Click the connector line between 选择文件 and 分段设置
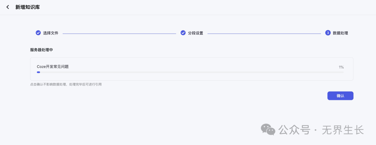 [119, 33]
